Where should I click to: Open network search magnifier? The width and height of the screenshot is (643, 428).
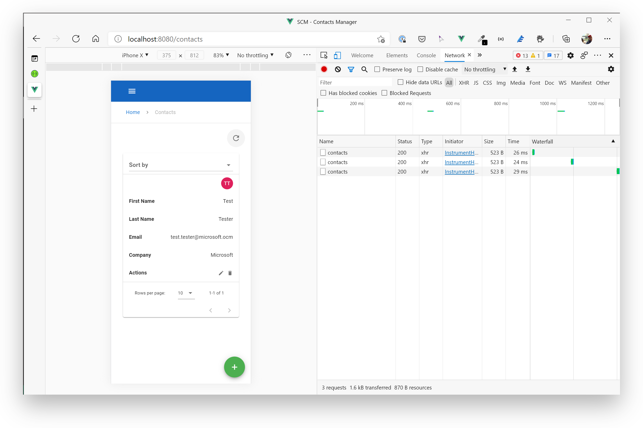tap(364, 69)
